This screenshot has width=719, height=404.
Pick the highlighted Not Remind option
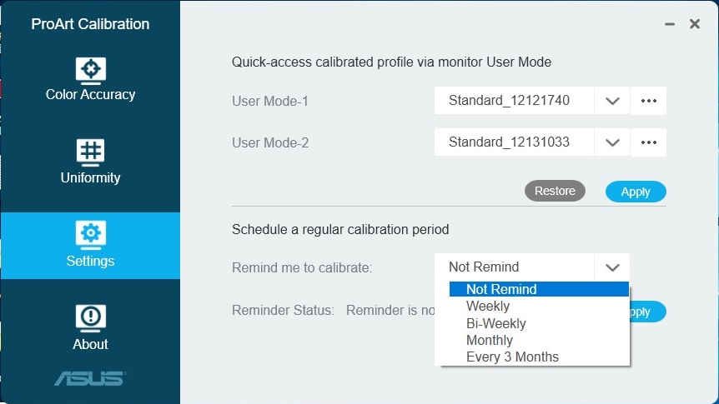point(539,289)
